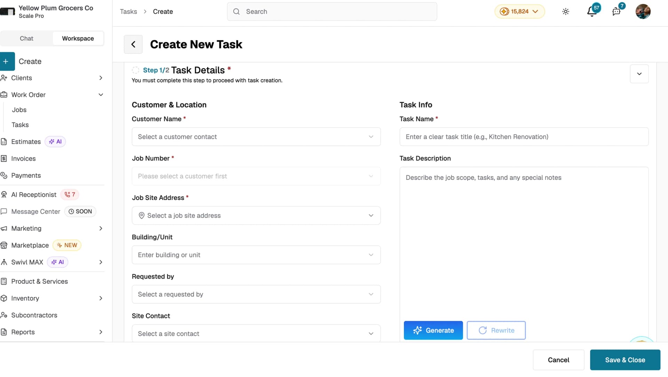Viewport: 668px width, 377px height.
Task: Expand the Marketing submenu chevron
Action: click(101, 228)
